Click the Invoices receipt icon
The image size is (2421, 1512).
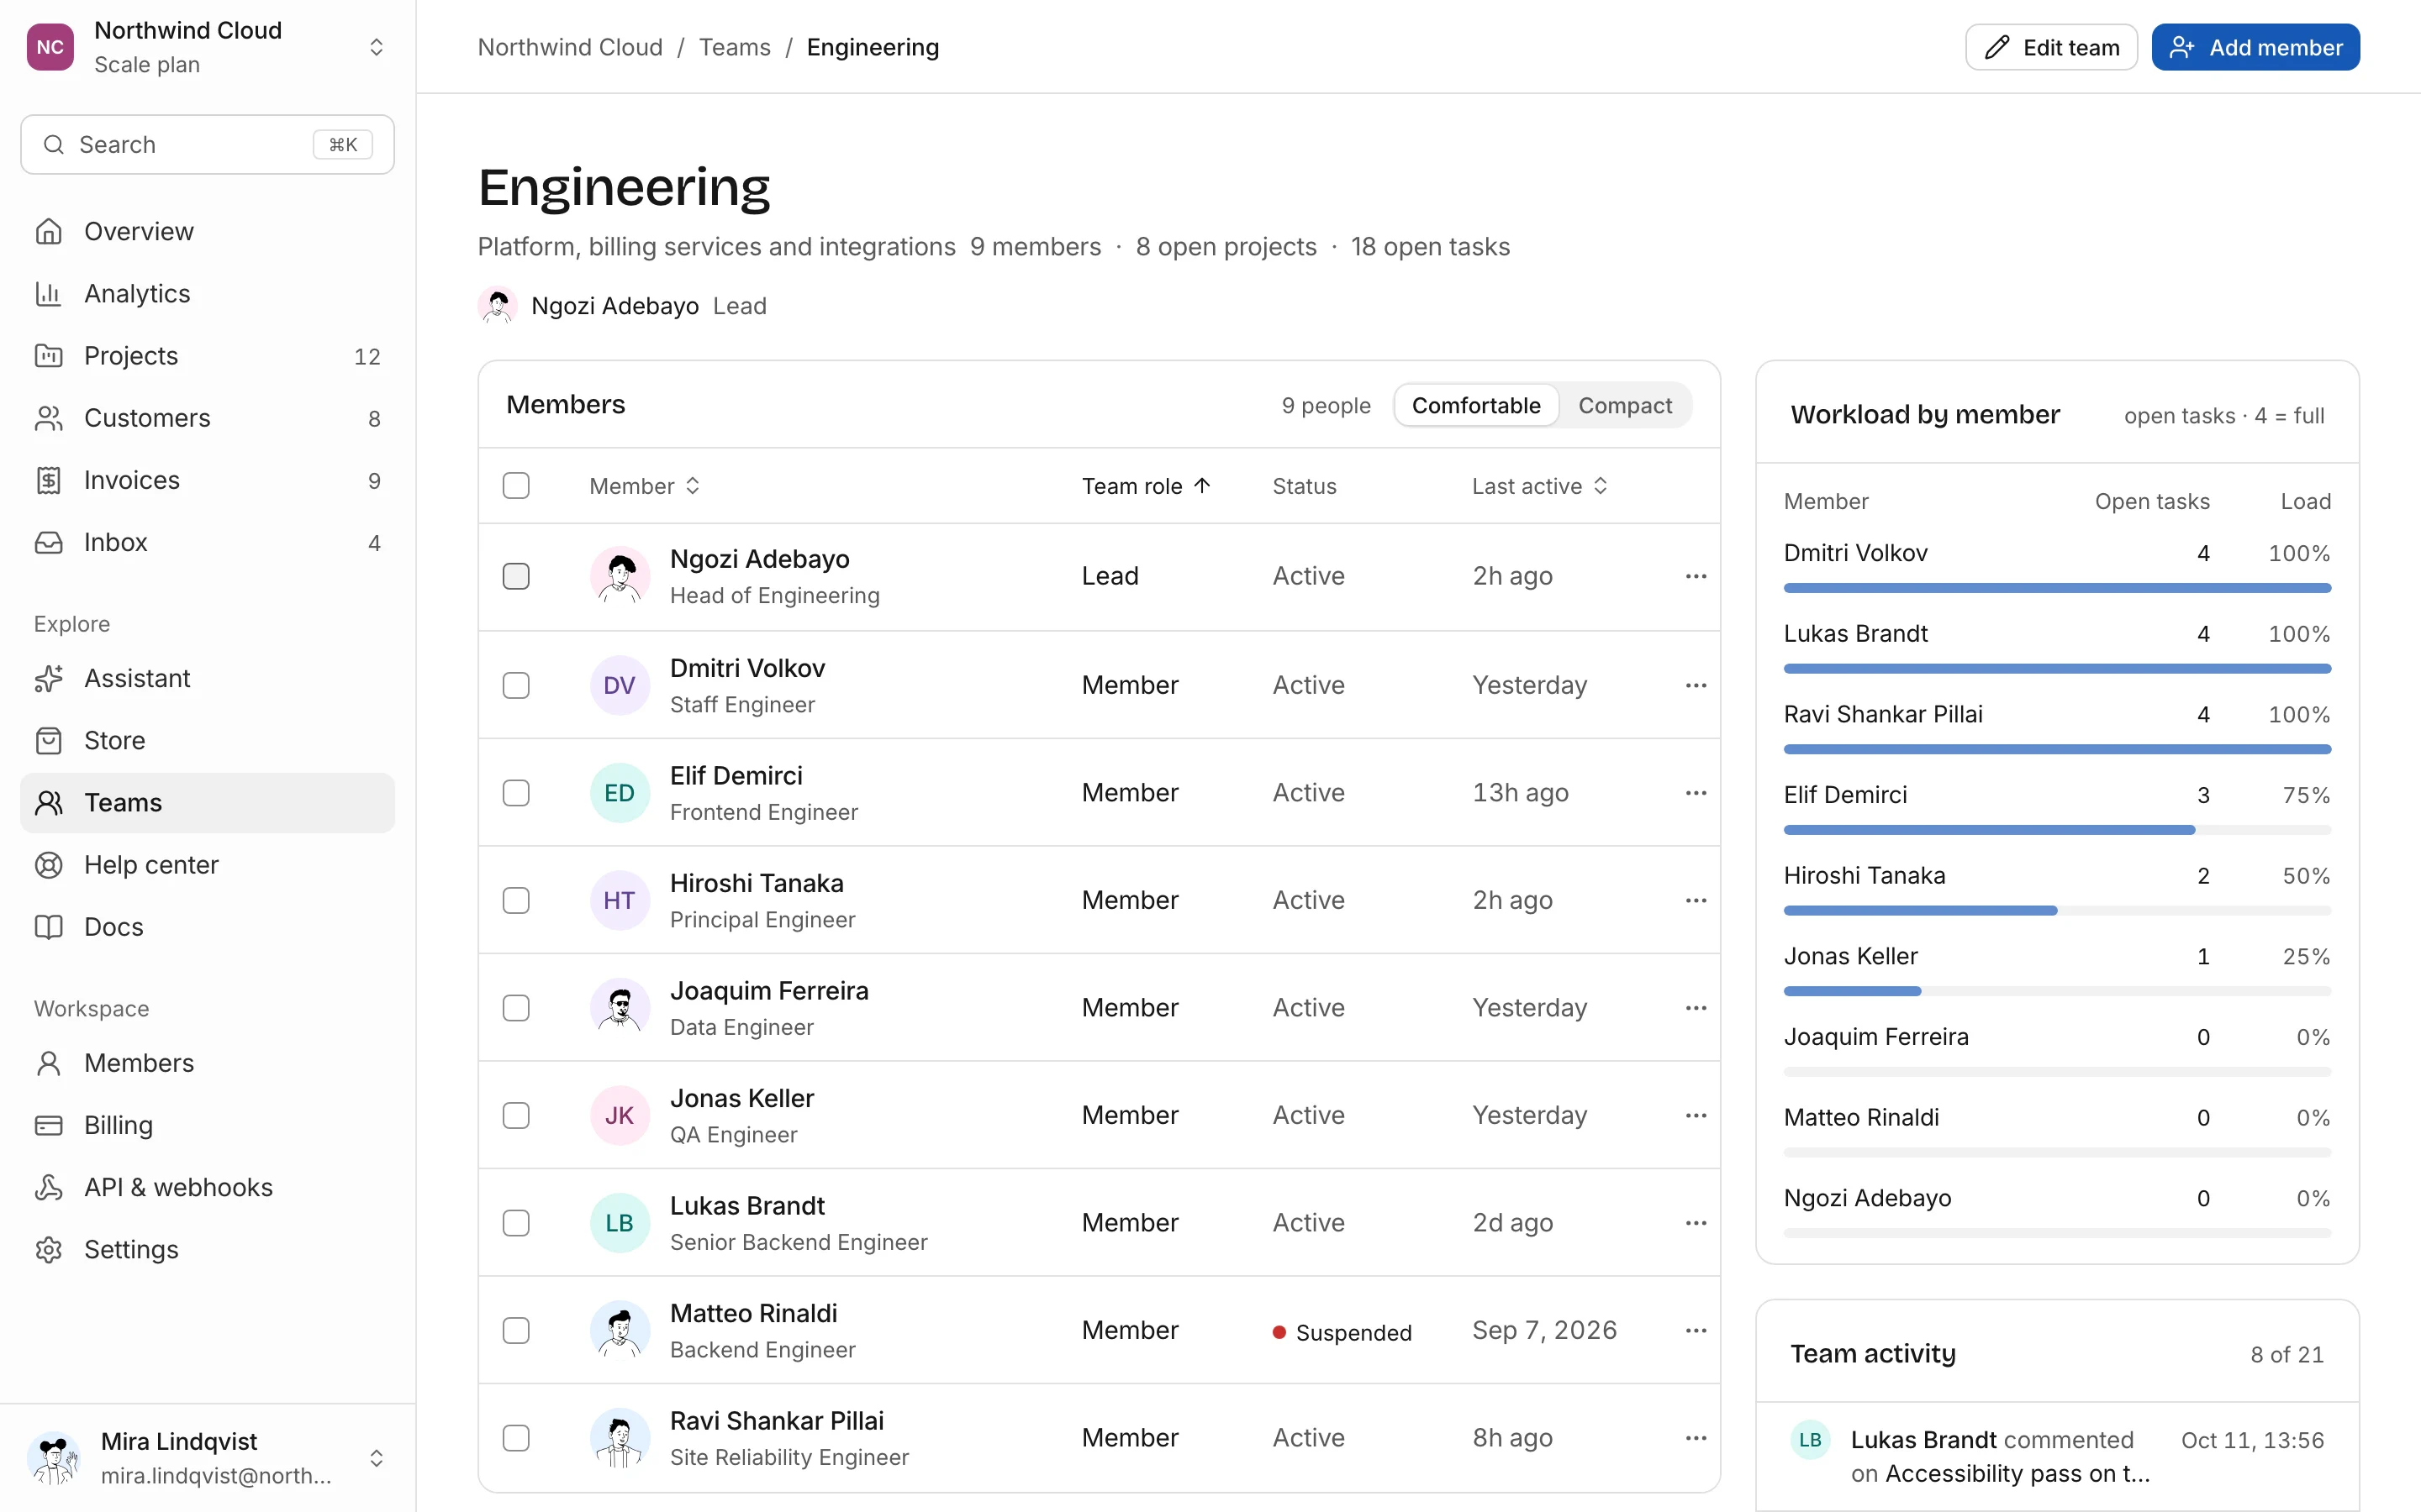tap(48, 480)
